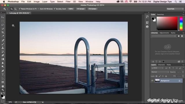This screenshot has height=104, width=185.
Task: Click the Zoom Out mode icon
Action: (x=15, y=9)
